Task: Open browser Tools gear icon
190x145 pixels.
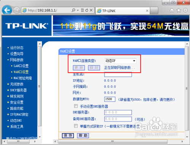Action: click(185, 10)
